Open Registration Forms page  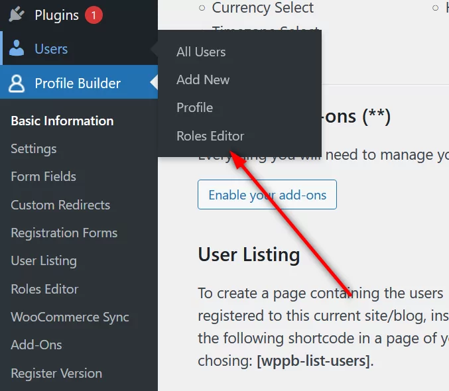pos(64,233)
